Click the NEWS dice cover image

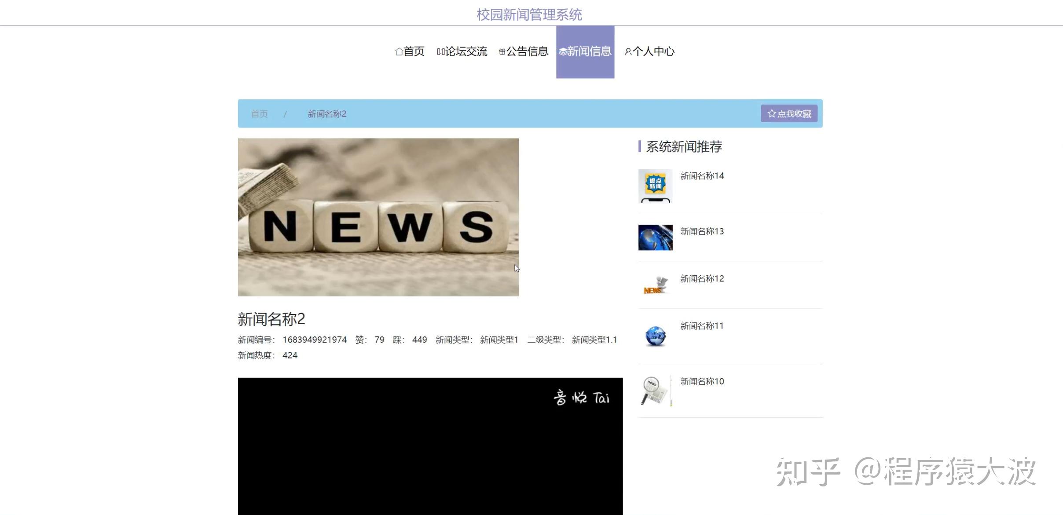click(x=378, y=217)
